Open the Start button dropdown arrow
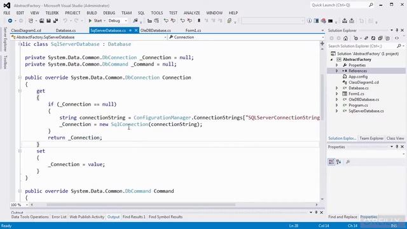 104,20
